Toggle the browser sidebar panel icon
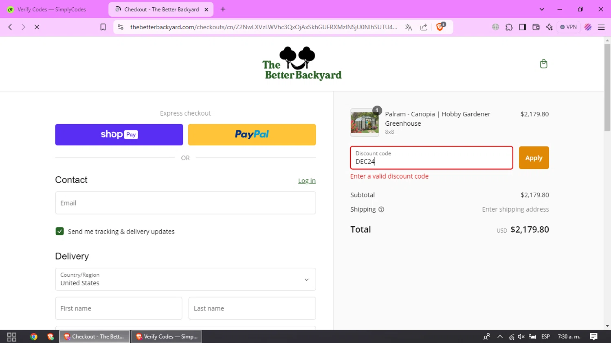Image resolution: width=611 pixels, height=343 pixels. click(523, 27)
